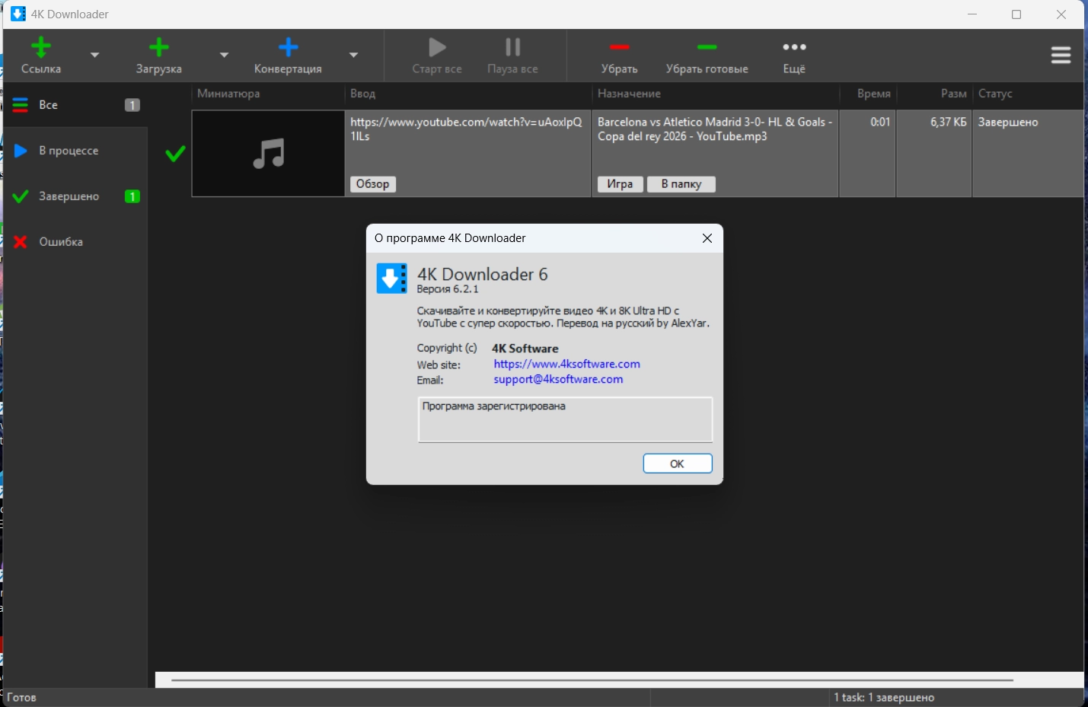
Task: Clear finished tasks with Убрать готовые
Action: pos(707,56)
